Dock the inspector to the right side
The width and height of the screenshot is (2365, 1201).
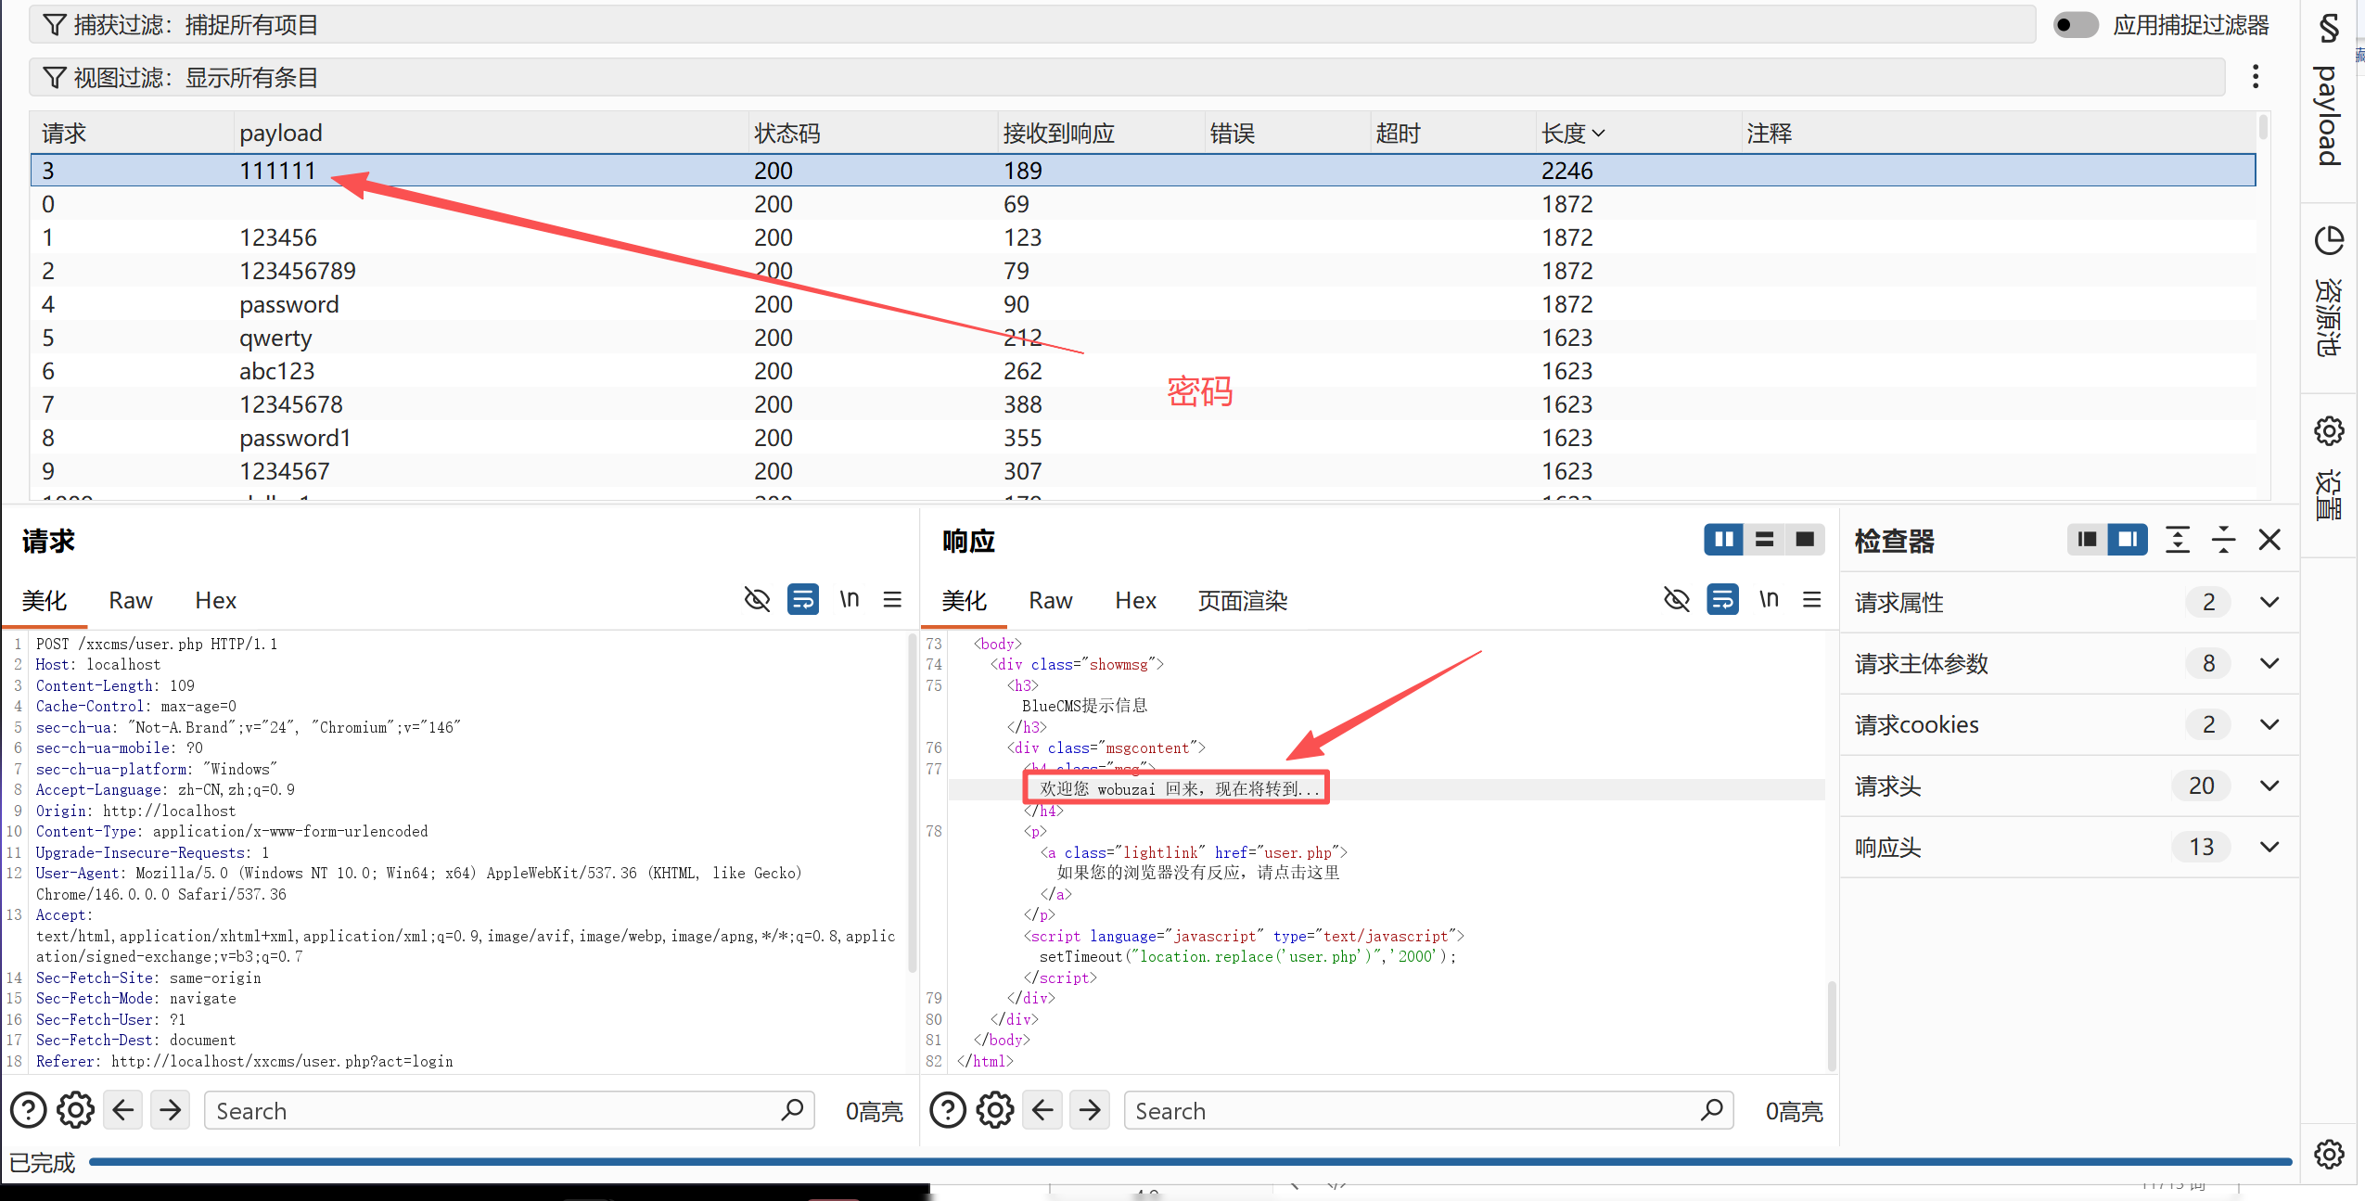point(2128,540)
